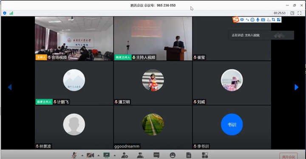Go to the previous page of participants

[10, 87]
